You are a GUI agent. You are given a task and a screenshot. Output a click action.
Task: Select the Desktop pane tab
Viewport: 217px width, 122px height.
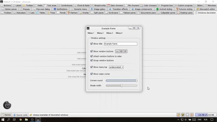(185, 13)
